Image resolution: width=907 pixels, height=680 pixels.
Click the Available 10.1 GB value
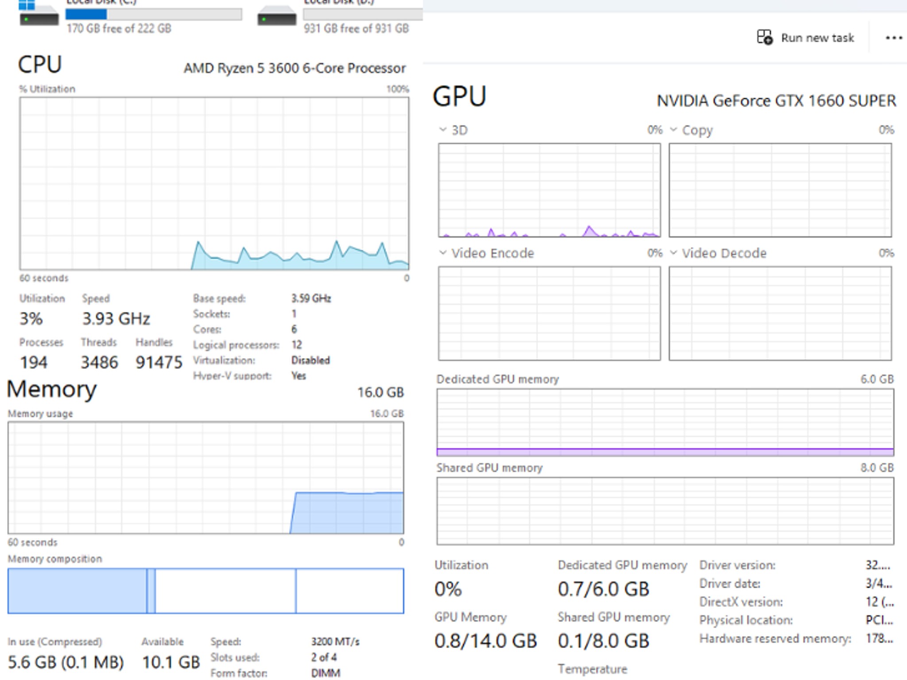coord(171,662)
